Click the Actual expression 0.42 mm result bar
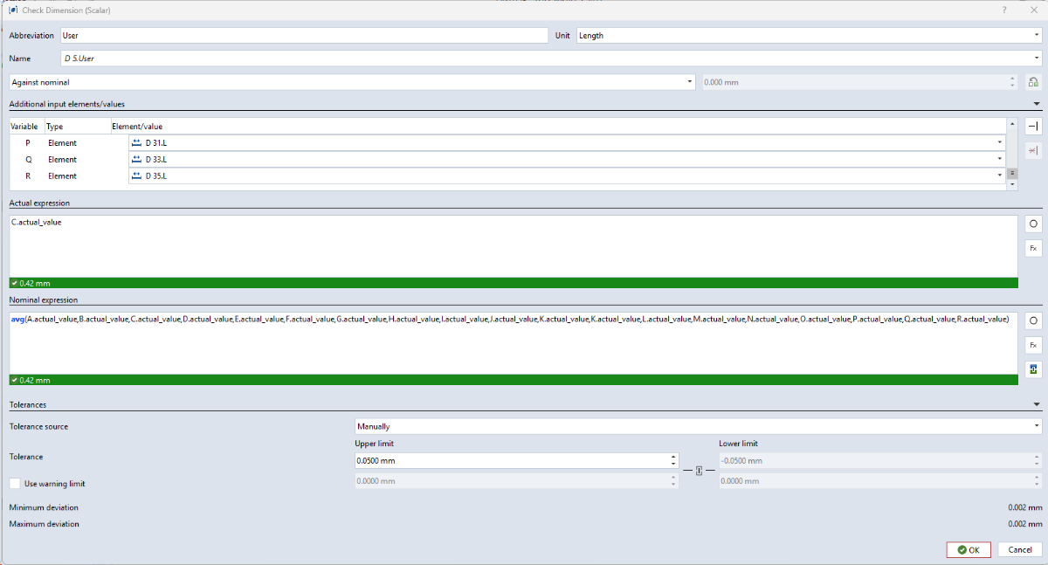1048x565 pixels. pos(514,283)
